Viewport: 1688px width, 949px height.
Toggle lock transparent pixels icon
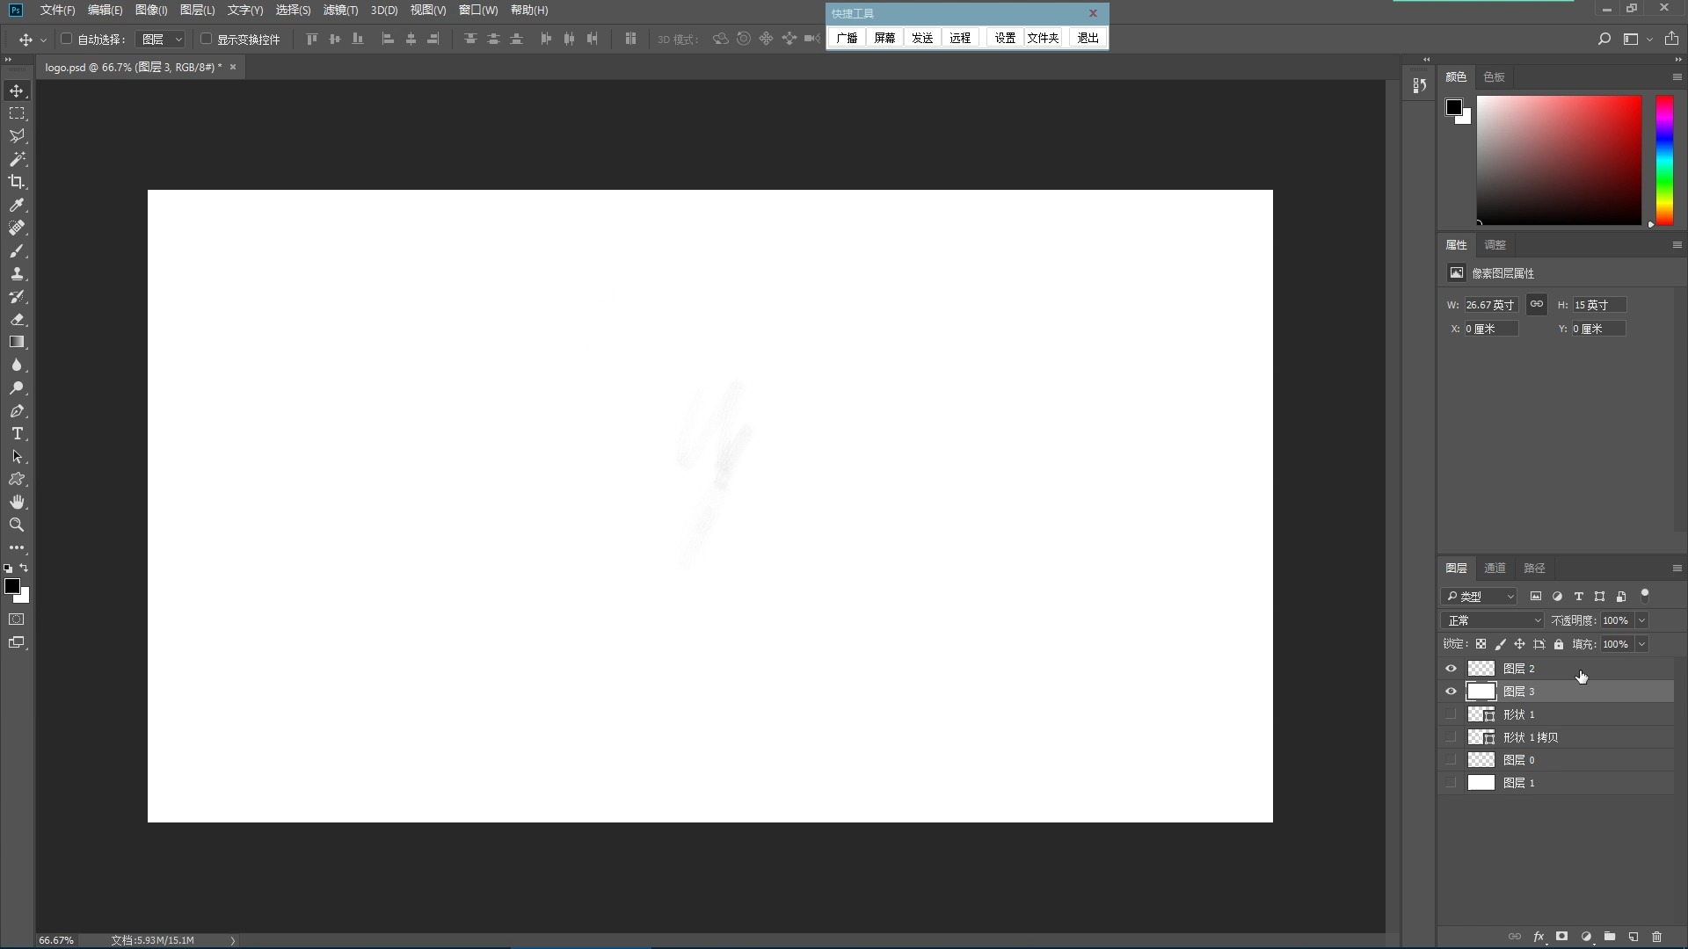pos(1481,644)
